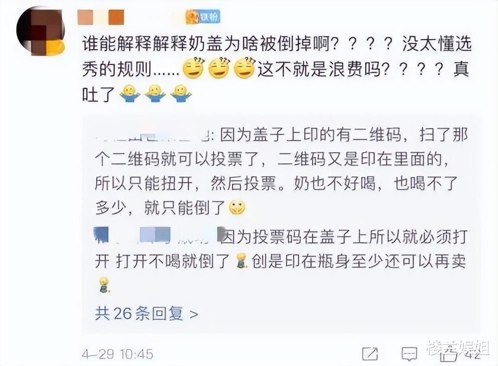Tap the small emoji after 打开不喝就倒了
Viewport: 498px width, 366px height.
click(x=241, y=261)
